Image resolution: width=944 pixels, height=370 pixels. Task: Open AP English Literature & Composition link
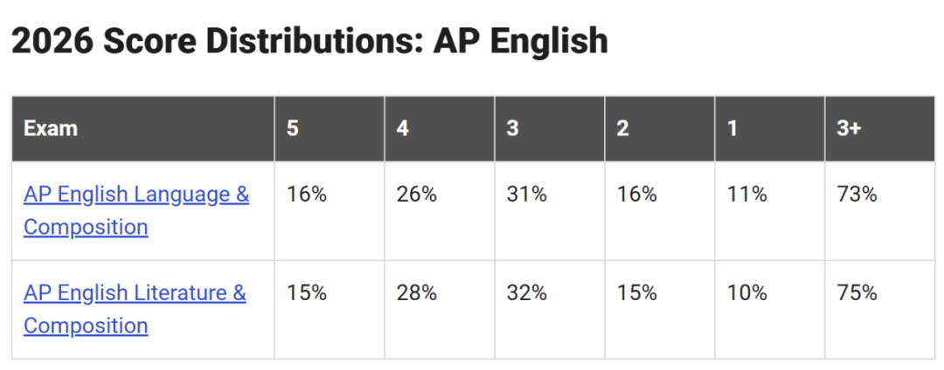pos(135,309)
